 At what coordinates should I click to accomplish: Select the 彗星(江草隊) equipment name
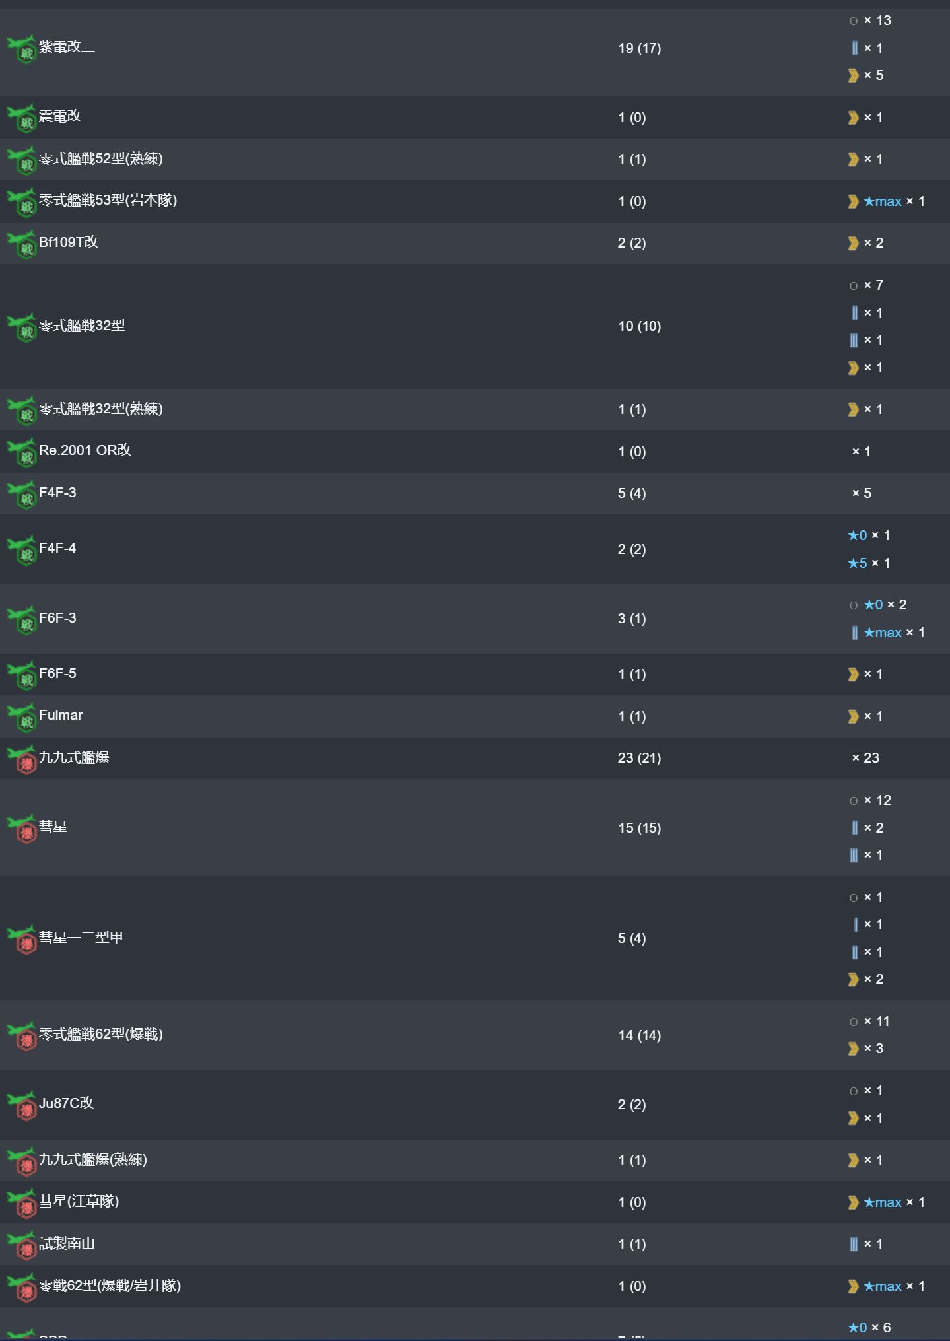point(79,1201)
